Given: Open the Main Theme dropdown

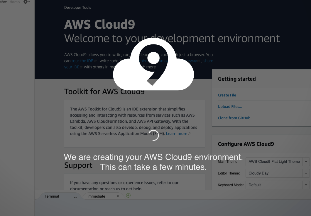Looking at the screenshot, I should [x=278, y=161].
